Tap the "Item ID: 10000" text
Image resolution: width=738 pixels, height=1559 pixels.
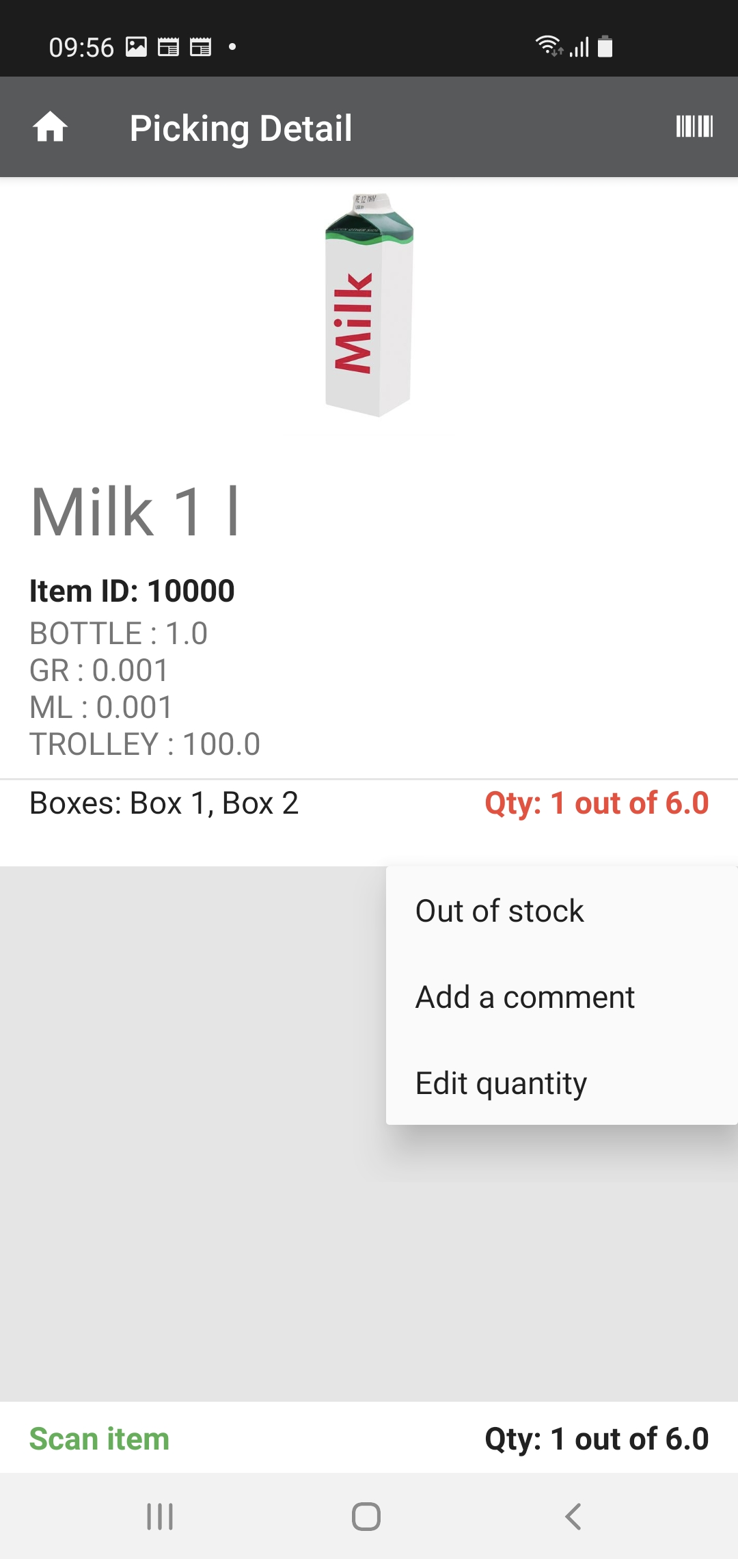pyautogui.click(x=132, y=591)
